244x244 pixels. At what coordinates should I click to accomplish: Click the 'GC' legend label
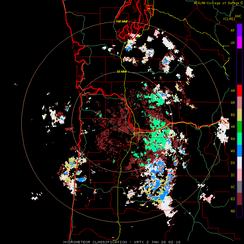(x=233, y=187)
